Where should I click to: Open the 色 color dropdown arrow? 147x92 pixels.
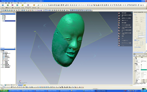click(145, 36)
